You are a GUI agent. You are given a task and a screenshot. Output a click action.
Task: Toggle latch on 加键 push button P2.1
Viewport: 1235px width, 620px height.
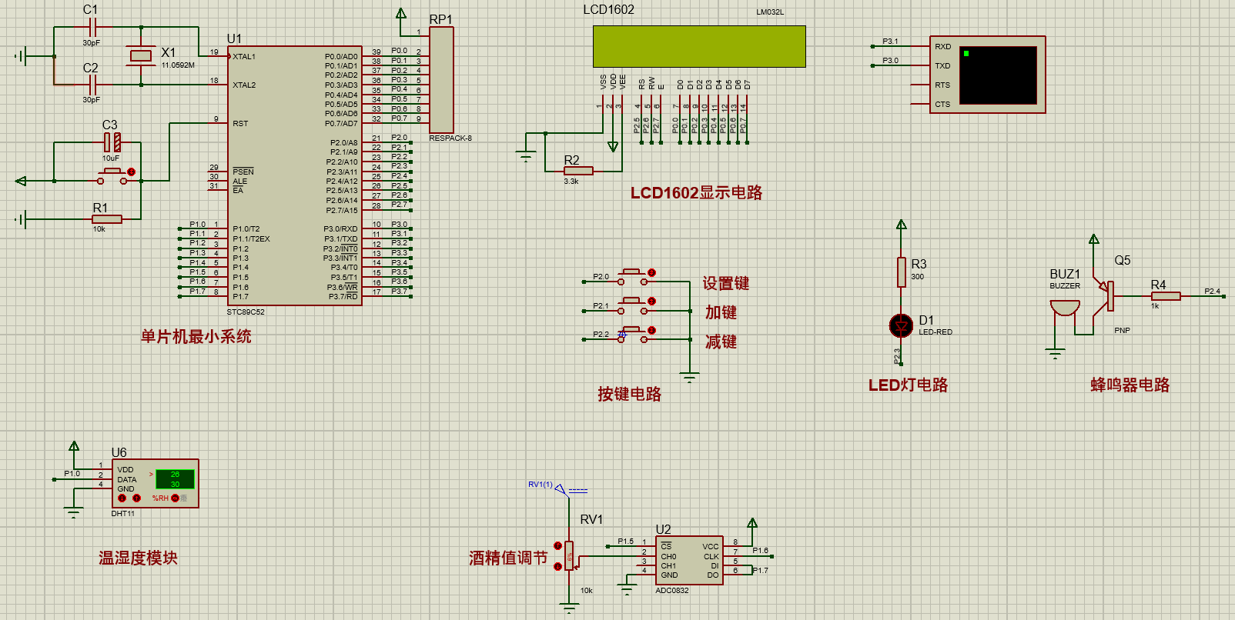point(651,302)
